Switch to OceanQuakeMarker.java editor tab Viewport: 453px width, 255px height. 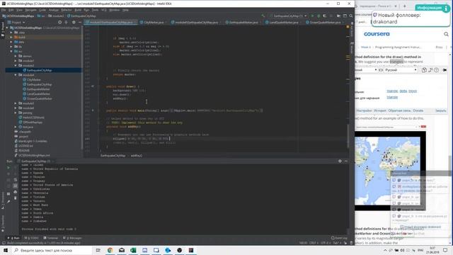tap(325, 22)
